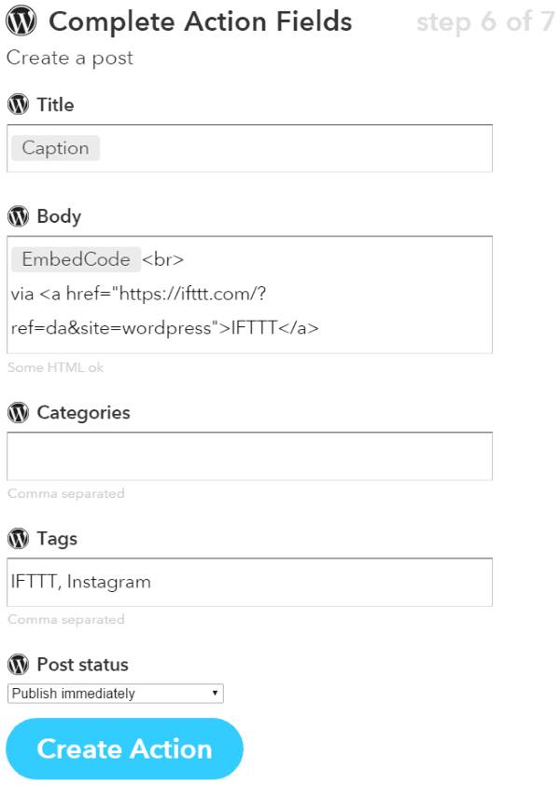Select the WordPress icon next to Post status

coord(17,664)
